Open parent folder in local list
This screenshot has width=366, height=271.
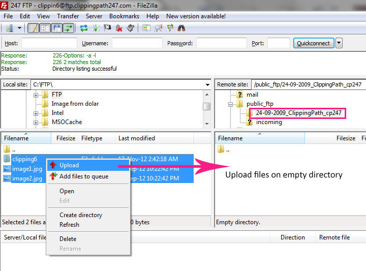[9, 149]
